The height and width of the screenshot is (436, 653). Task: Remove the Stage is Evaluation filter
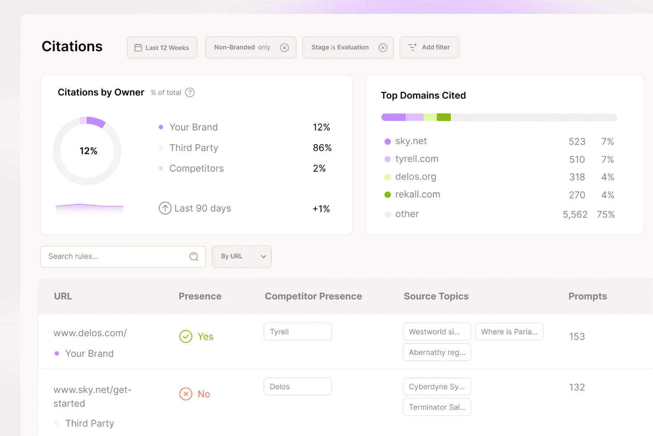point(383,48)
